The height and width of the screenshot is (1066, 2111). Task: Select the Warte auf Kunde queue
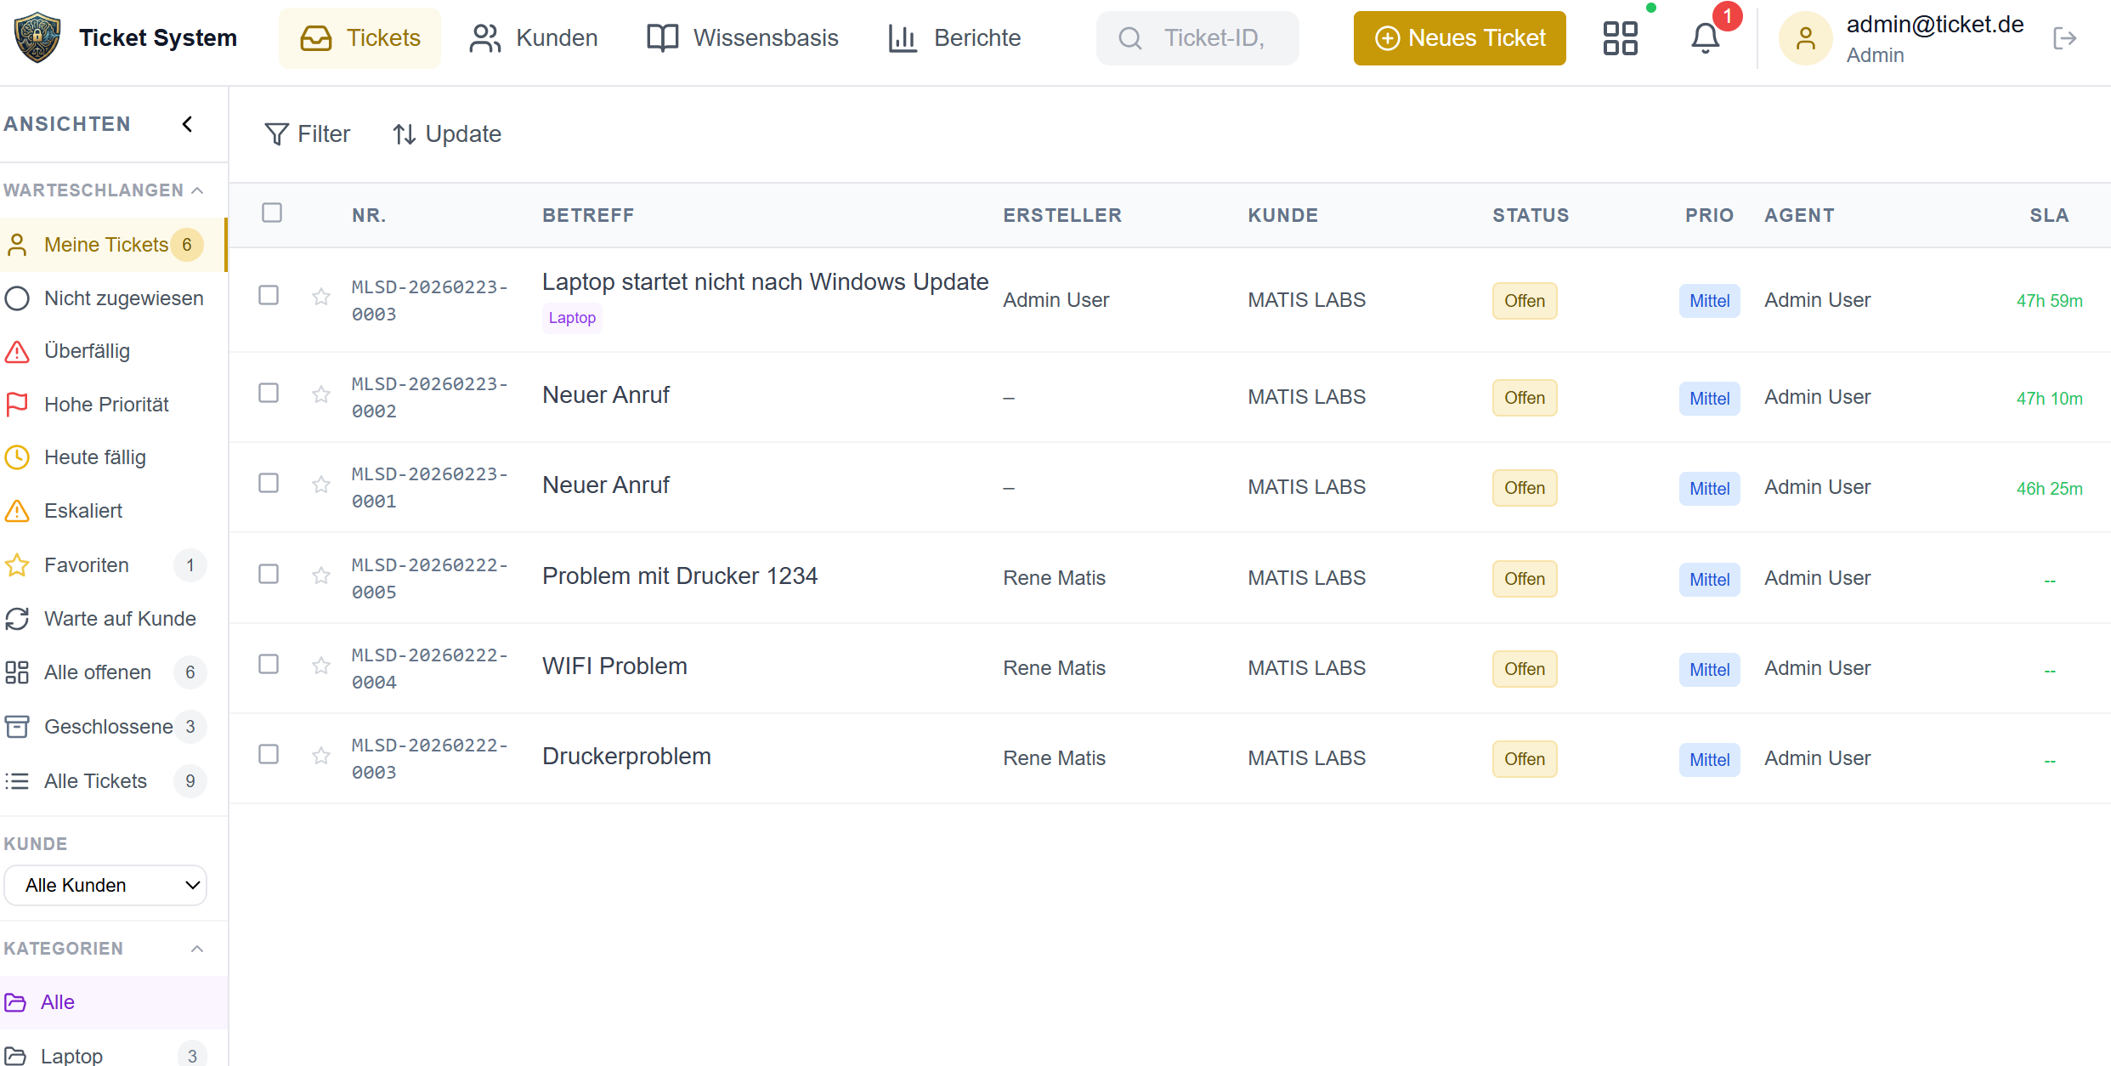[119, 619]
